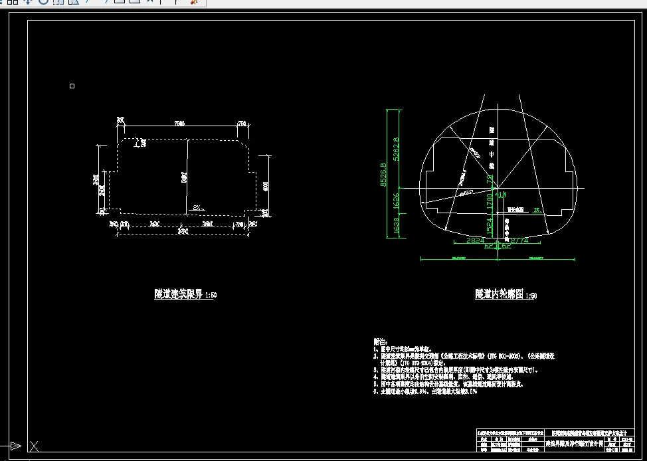Select the pencil line-drawing toolbar icon
Viewport: 647px width, 461px height.
pos(87,4)
